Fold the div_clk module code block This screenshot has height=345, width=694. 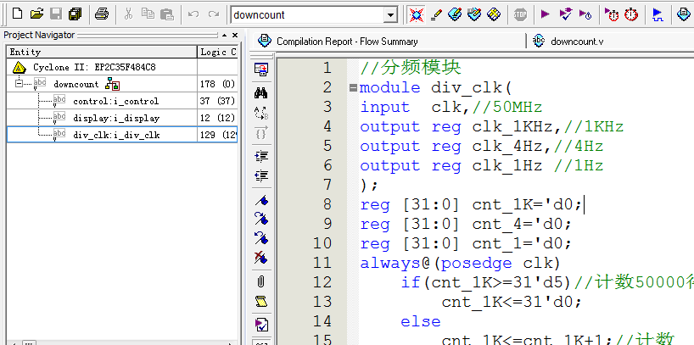[x=353, y=88]
